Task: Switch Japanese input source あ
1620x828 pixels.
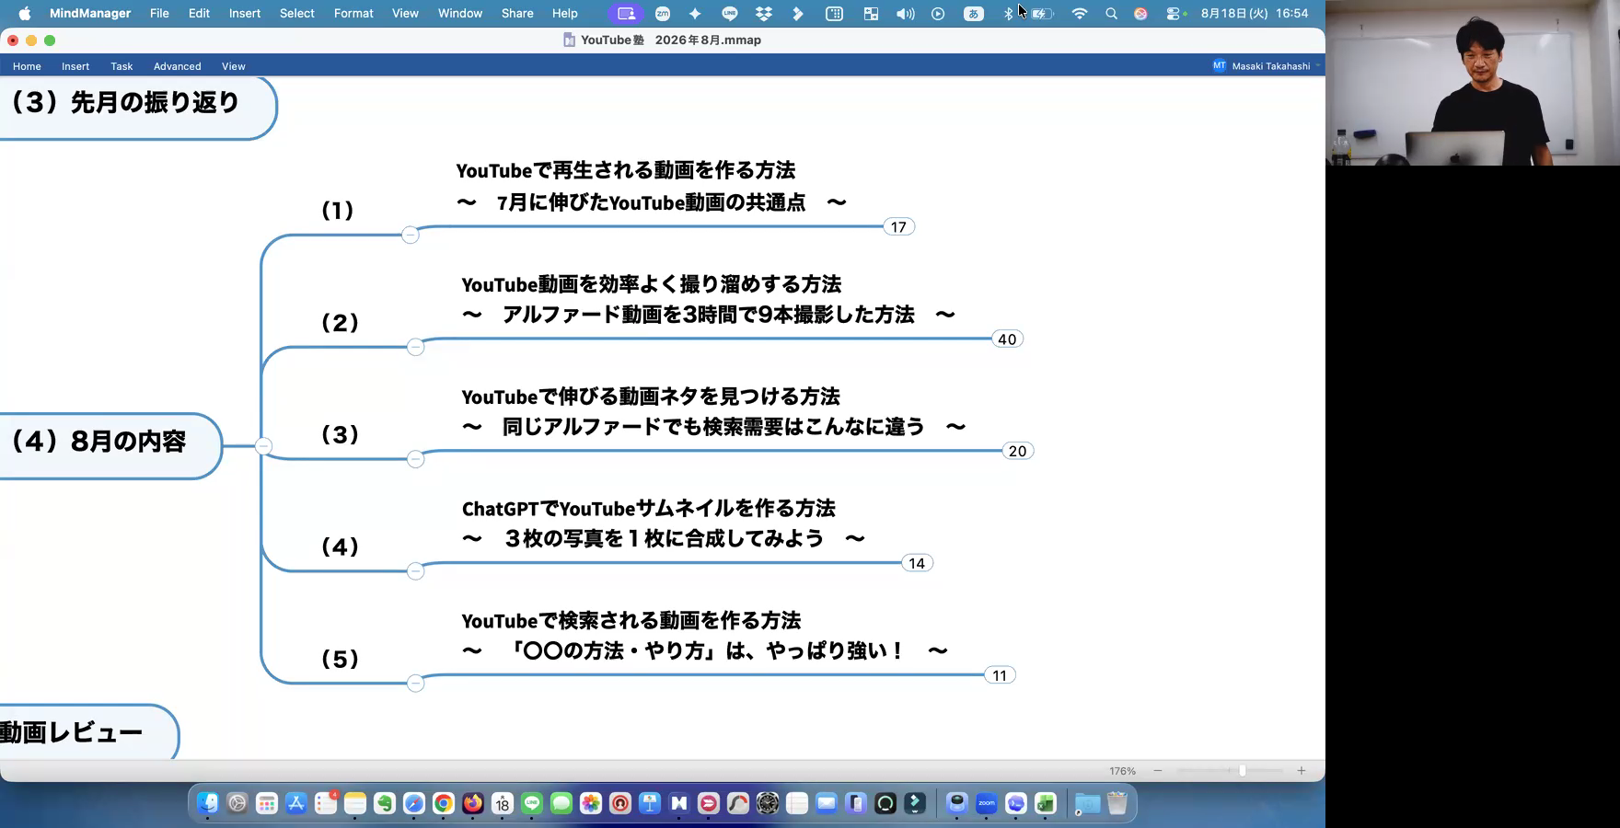Action: click(x=973, y=13)
